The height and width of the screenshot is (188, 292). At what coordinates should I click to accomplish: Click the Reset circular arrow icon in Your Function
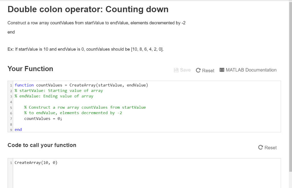tap(198, 70)
